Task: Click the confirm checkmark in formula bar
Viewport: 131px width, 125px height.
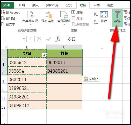Action: 49,39
